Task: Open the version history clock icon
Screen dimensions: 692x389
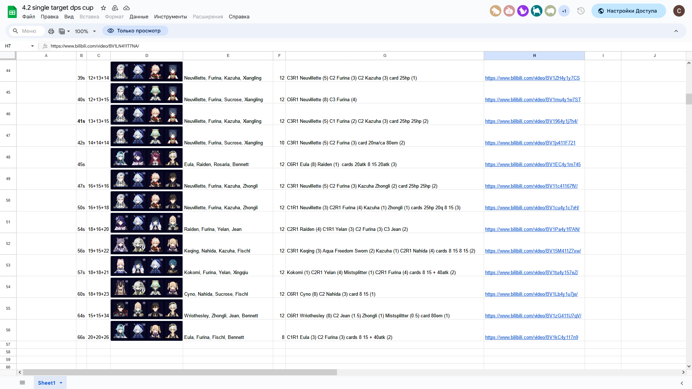Action: pos(581,11)
